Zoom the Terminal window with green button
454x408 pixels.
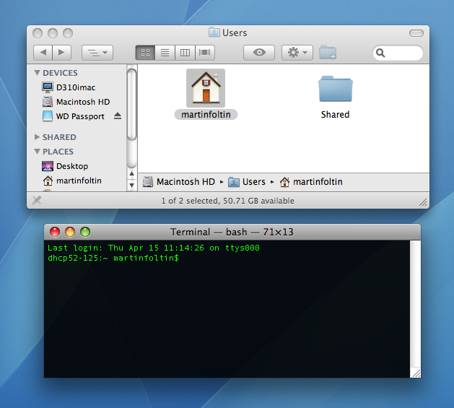coord(85,232)
